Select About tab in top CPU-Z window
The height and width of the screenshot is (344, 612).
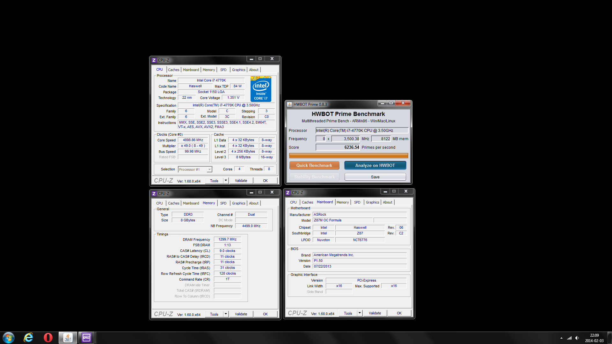(x=254, y=70)
